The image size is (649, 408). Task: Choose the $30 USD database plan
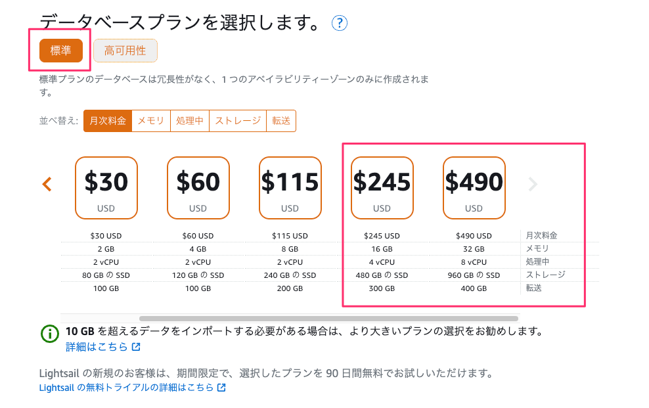106,187
